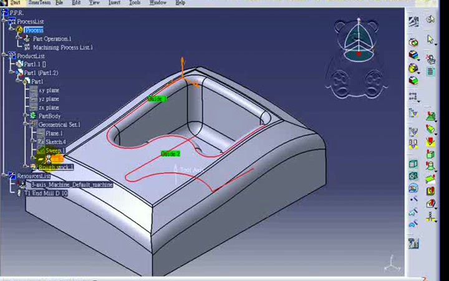This screenshot has height=281, width=449.
Task: Select Part Operation.1 in the tree
Action: pos(52,39)
